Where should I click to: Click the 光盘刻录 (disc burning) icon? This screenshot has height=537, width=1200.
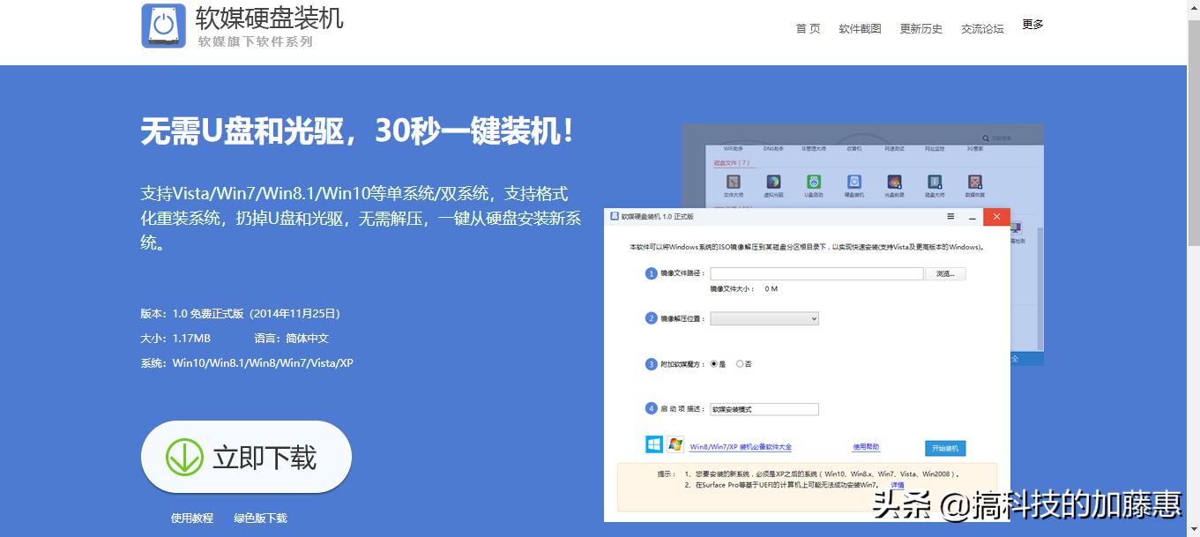[x=893, y=183]
